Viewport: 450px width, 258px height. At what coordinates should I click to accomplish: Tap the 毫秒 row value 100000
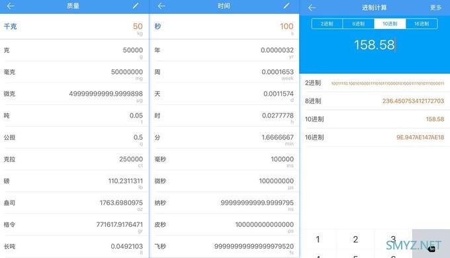282,159
